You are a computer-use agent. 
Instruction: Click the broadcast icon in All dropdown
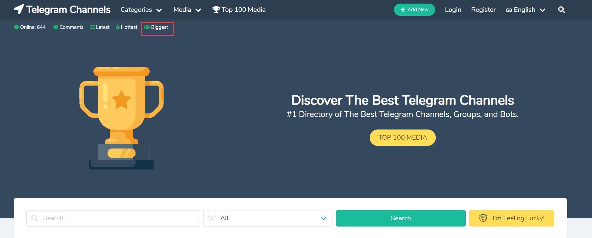pos(212,218)
